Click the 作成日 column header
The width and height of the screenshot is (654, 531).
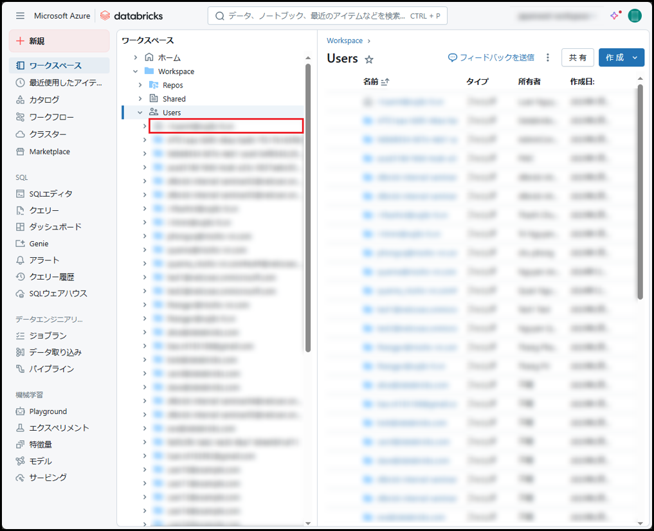click(582, 82)
